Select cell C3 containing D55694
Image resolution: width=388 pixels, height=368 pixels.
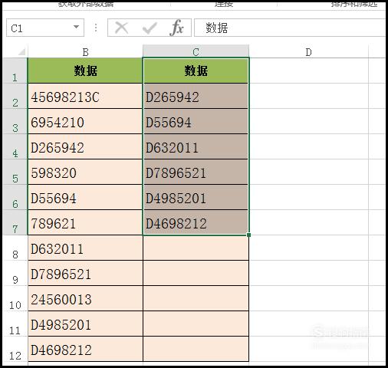(x=196, y=121)
